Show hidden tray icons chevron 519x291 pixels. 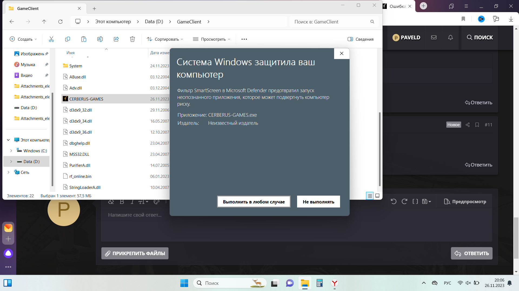click(424, 283)
